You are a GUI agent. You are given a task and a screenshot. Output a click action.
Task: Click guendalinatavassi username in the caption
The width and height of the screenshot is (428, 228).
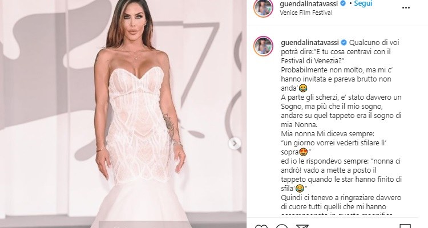[x=310, y=43]
